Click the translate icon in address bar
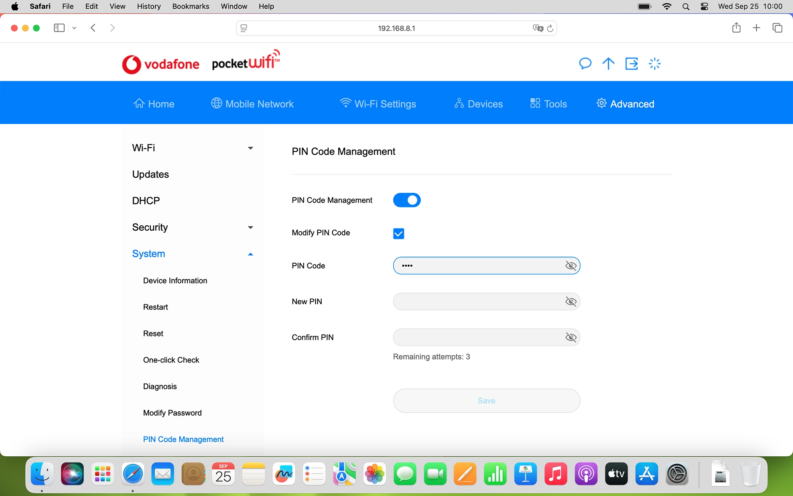The image size is (793, 496). coord(538,28)
